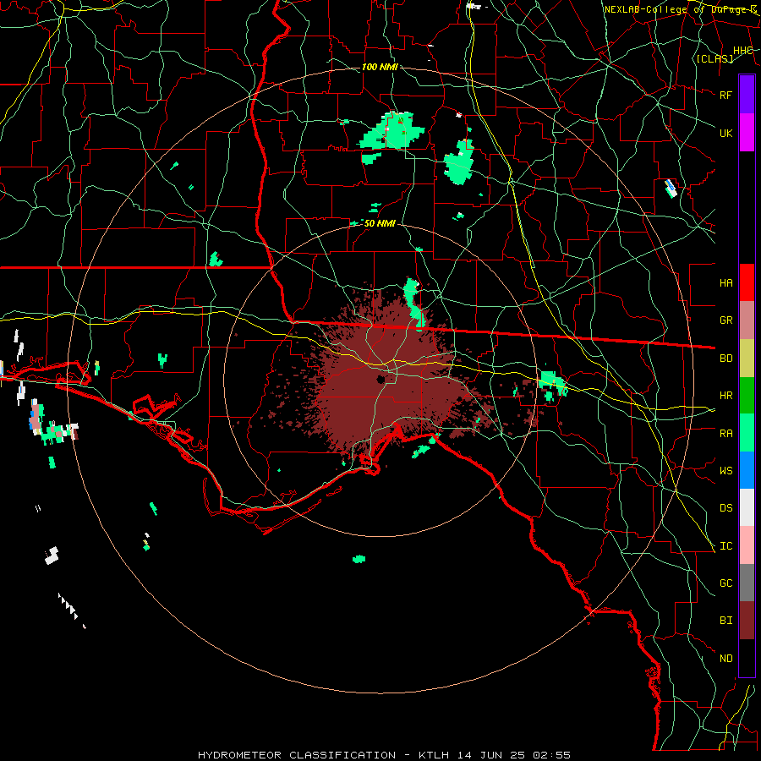Image resolution: width=761 pixels, height=761 pixels.
Task: Click the ND legend label
Action: point(726,659)
